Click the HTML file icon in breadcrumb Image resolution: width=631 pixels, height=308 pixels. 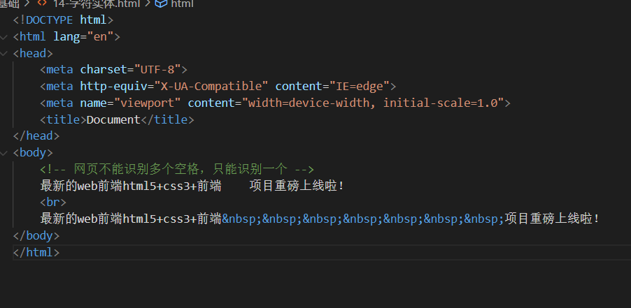pyautogui.click(x=41, y=3)
